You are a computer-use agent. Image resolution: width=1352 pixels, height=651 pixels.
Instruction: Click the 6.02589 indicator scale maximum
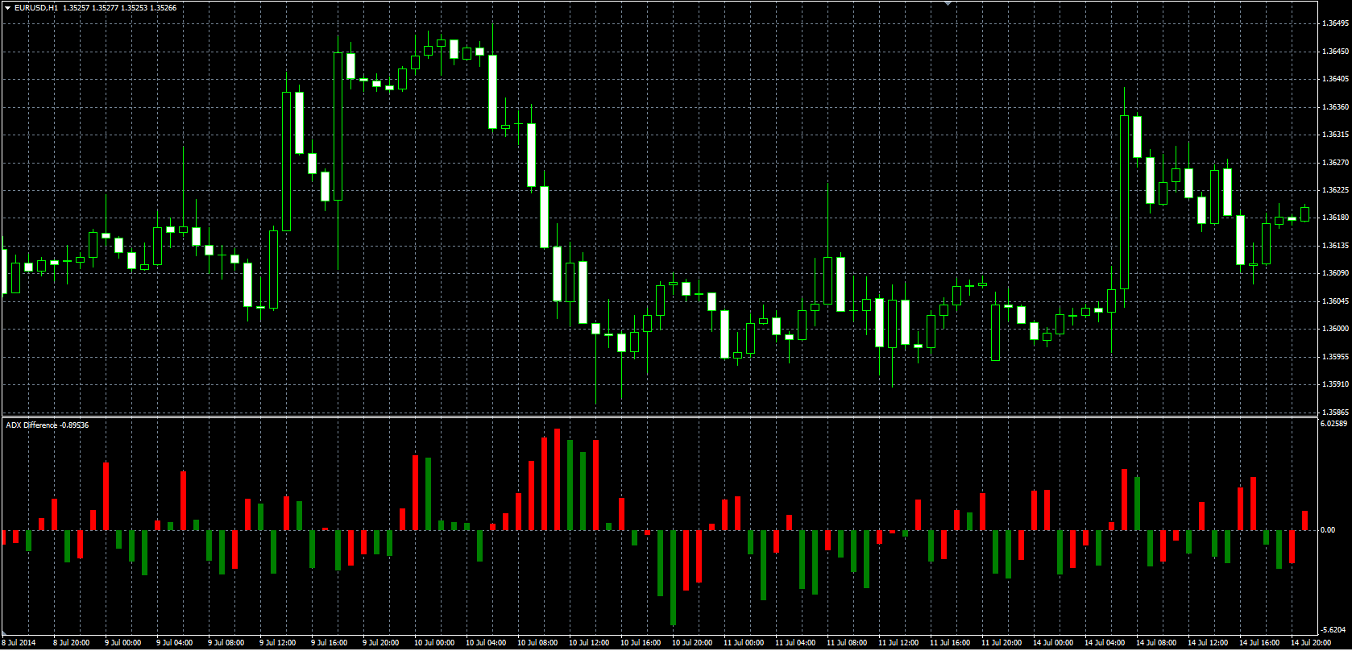[1335, 424]
